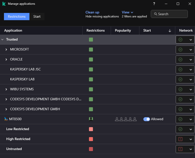Collapse the Trusted group
Screen dimensions: 195x158
2,39
